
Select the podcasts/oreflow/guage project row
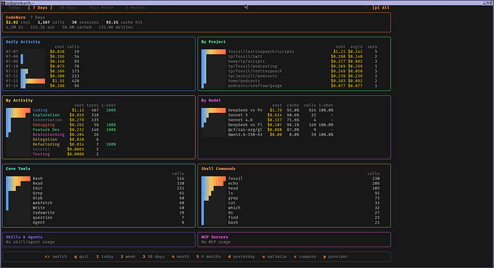click(x=289, y=86)
